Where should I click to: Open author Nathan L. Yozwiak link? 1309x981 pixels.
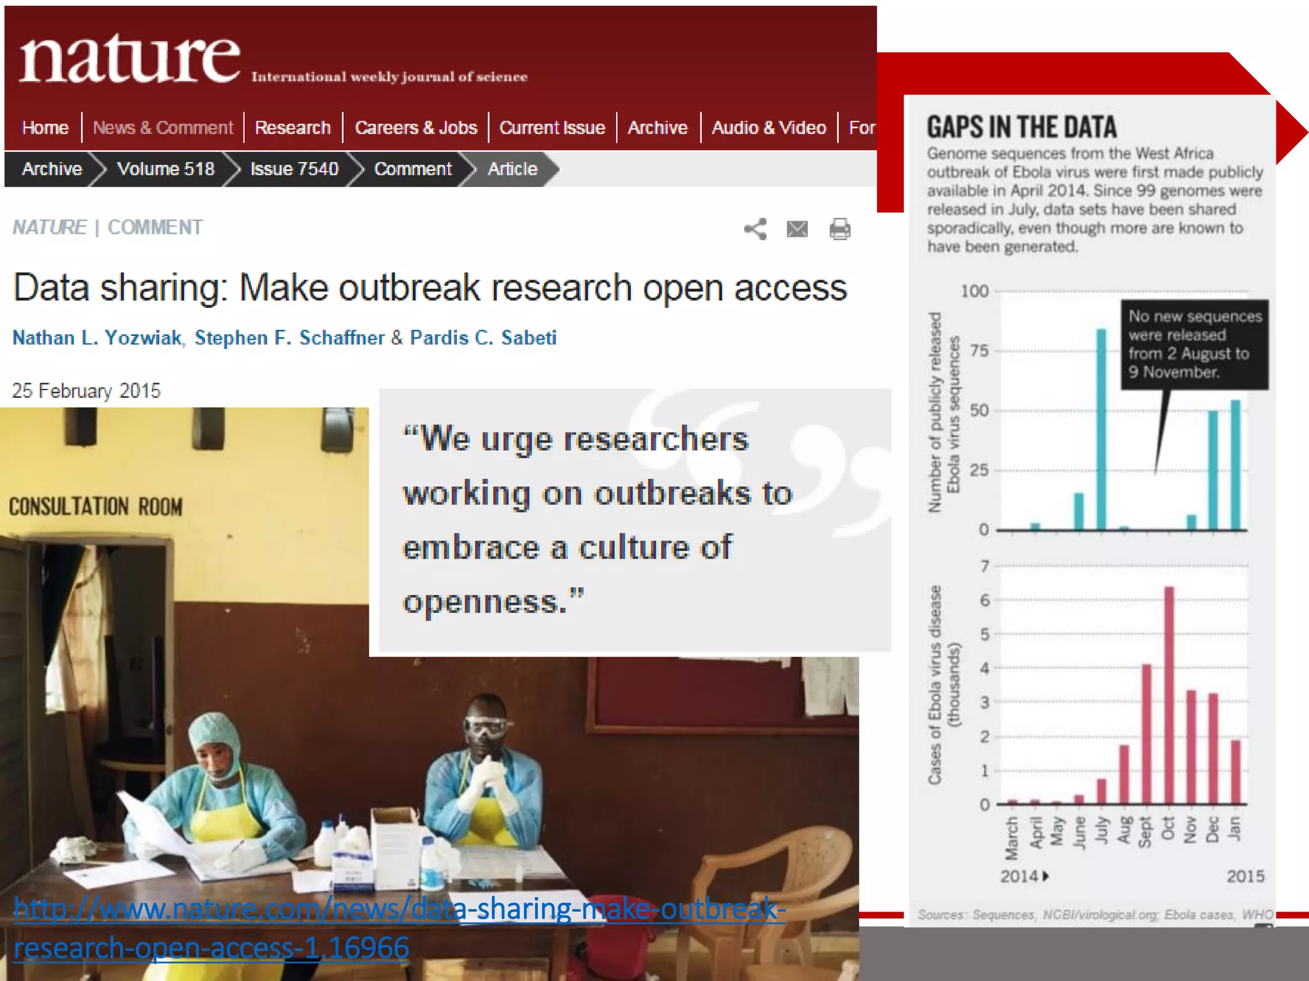pyautogui.click(x=97, y=337)
